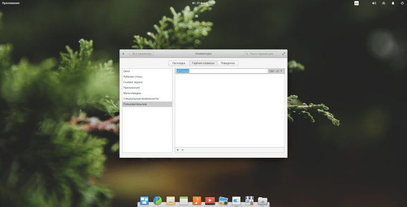Click the date and time in top panel

203,3
